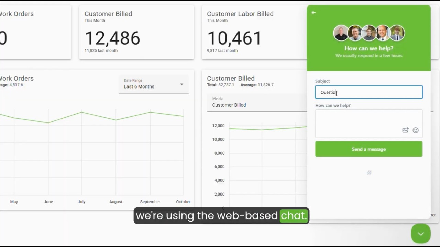Focus the 'How can we help?' message box
440x247 pixels.
pos(369,123)
